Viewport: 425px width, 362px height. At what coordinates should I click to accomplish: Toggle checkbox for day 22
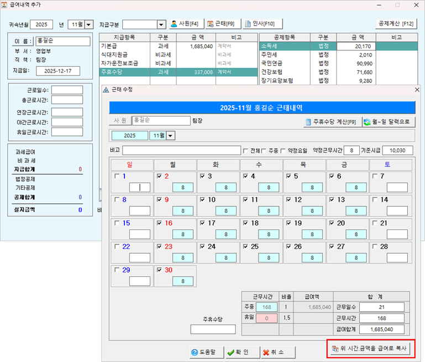[117, 246]
